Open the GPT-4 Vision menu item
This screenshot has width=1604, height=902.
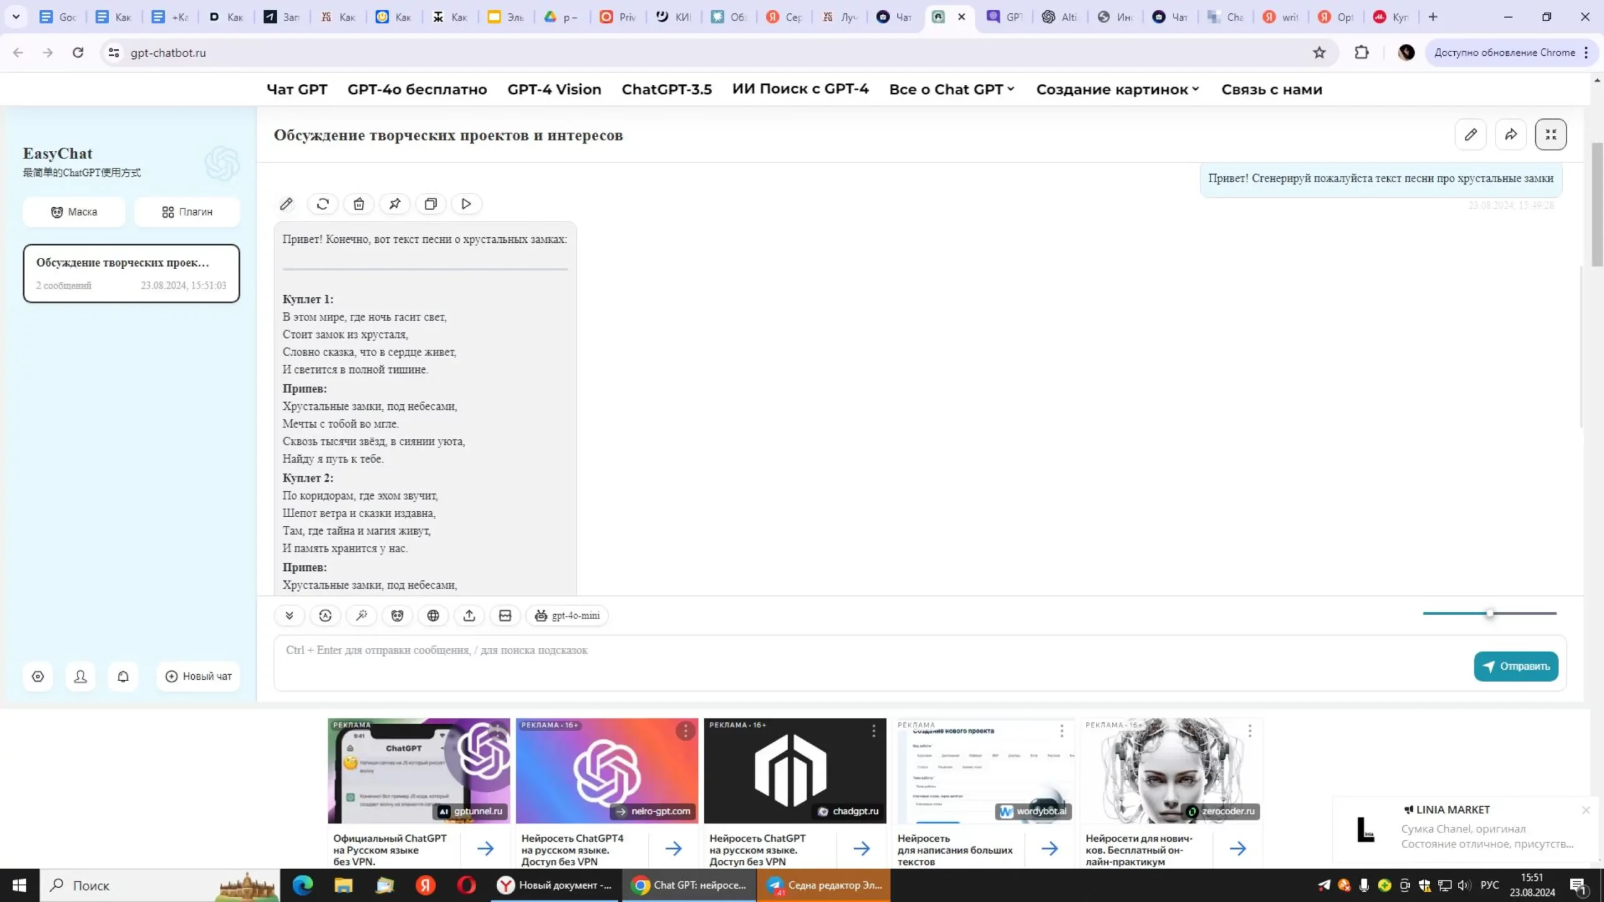554,90
